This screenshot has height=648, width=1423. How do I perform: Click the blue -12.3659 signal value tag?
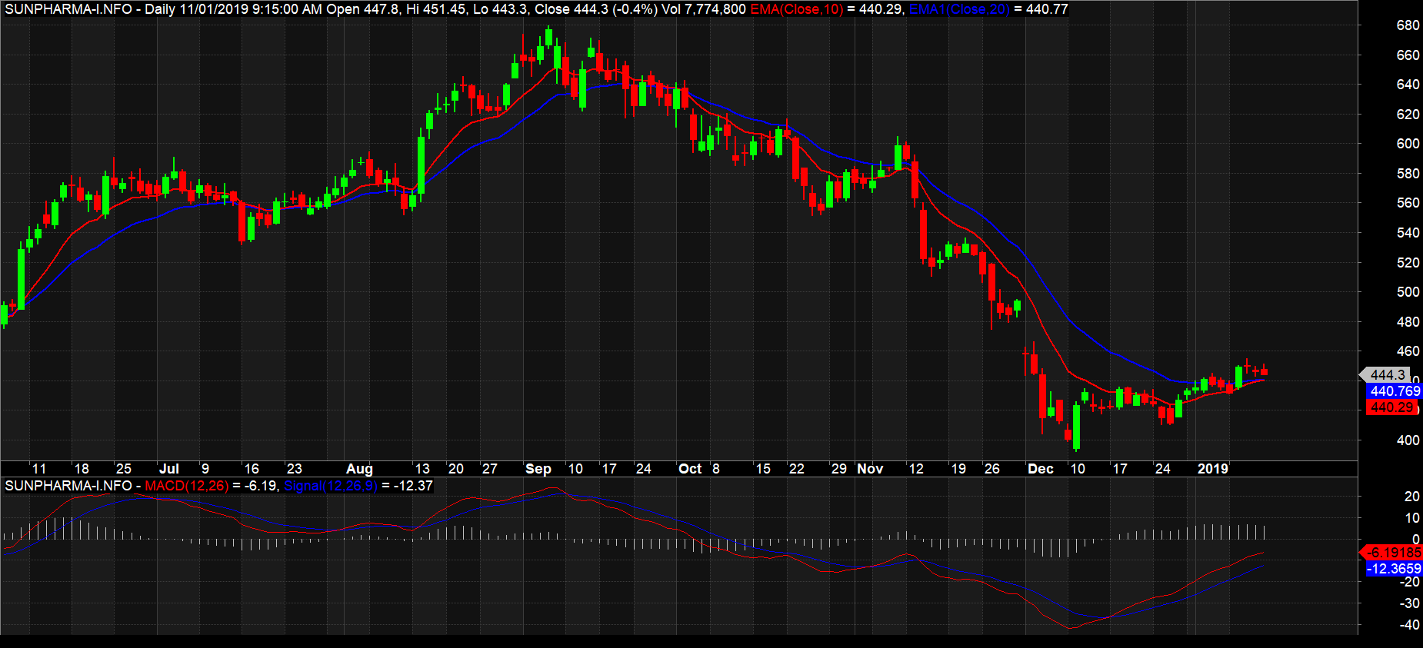pyautogui.click(x=1395, y=569)
